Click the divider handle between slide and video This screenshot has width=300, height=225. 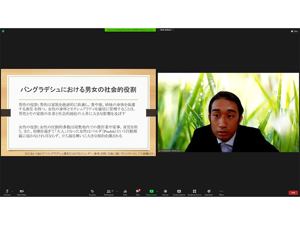tap(157, 112)
